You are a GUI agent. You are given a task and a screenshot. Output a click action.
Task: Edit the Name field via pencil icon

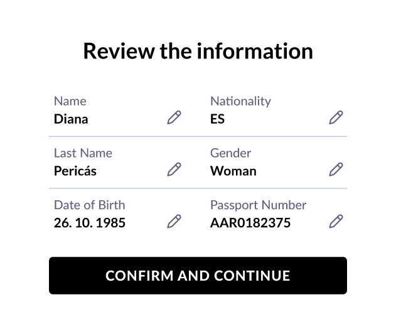[174, 117]
